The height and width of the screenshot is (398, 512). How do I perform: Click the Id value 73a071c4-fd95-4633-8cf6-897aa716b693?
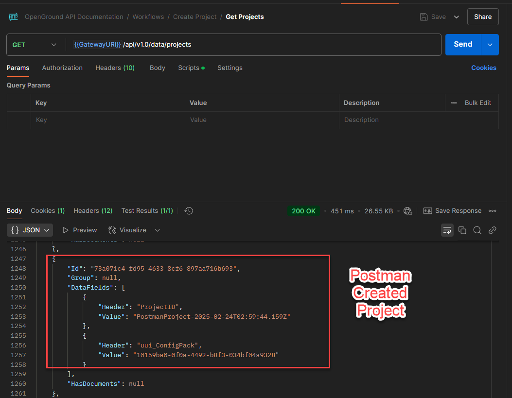click(163, 268)
